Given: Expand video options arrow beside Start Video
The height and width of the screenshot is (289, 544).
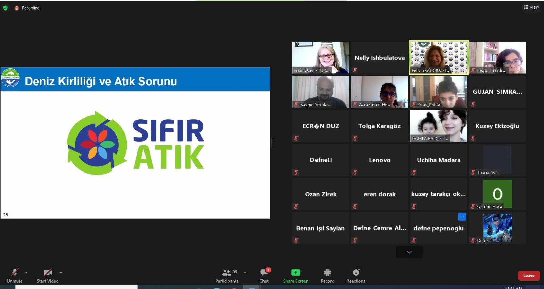Looking at the screenshot, I should 61,272.
